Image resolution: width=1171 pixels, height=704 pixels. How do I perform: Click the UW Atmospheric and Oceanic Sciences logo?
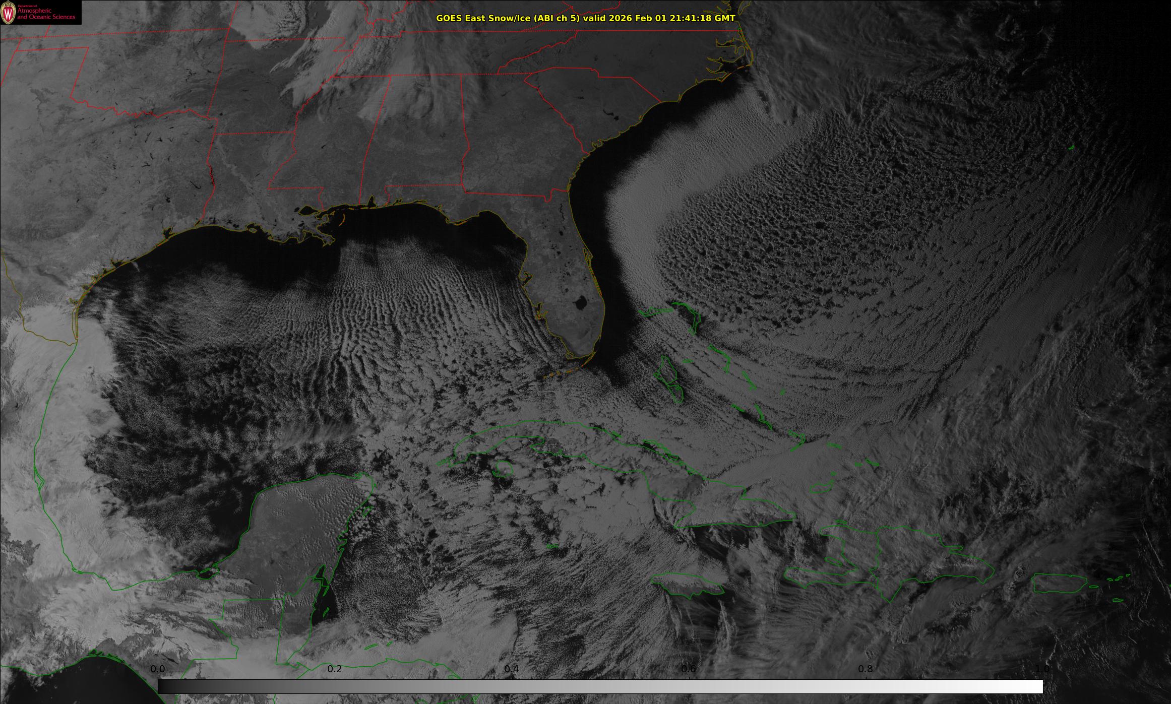pyautogui.click(x=40, y=12)
